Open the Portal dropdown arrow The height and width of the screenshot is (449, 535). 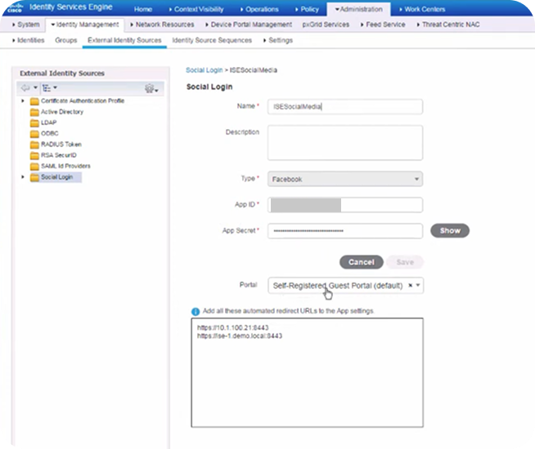(418, 285)
